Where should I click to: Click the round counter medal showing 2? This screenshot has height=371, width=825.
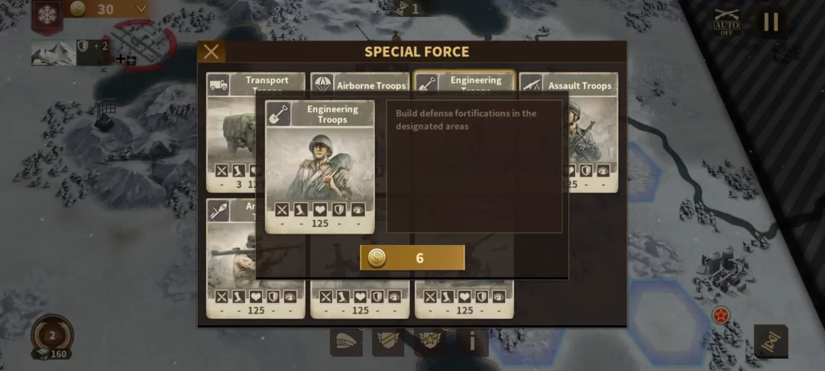point(52,336)
